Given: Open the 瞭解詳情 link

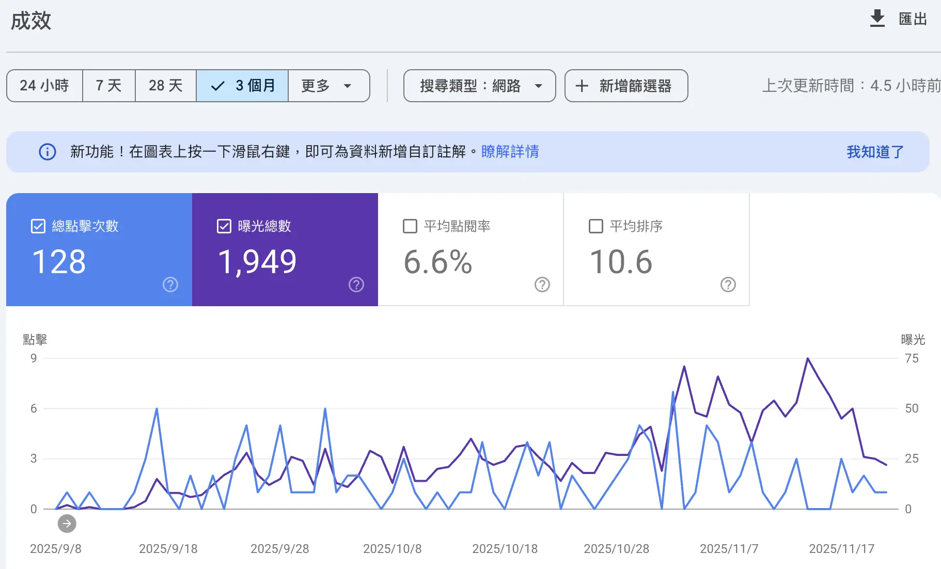Looking at the screenshot, I should tap(510, 151).
